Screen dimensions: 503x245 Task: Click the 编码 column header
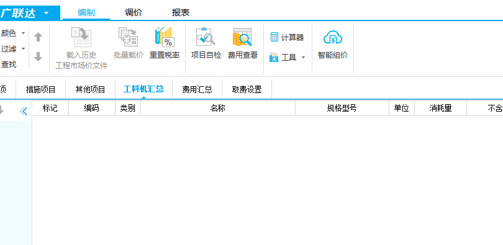(92, 109)
